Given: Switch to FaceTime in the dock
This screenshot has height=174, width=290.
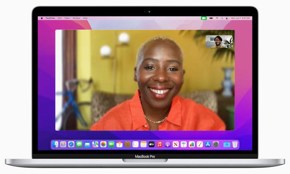Looking at the screenshot, I should [x=111, y=144].
